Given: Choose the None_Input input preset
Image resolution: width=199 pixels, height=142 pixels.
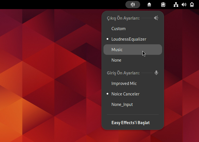Looking at the screenshot, I should [x=133, y=105].
